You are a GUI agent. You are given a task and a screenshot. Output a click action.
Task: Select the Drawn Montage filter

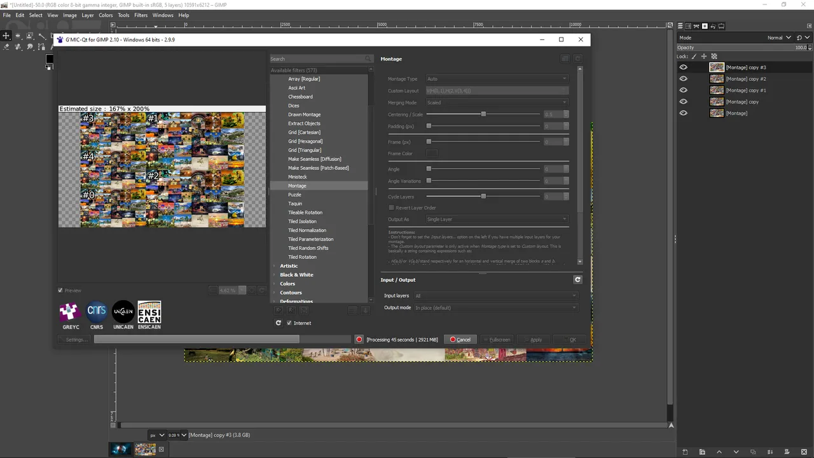tap(304, 114)
